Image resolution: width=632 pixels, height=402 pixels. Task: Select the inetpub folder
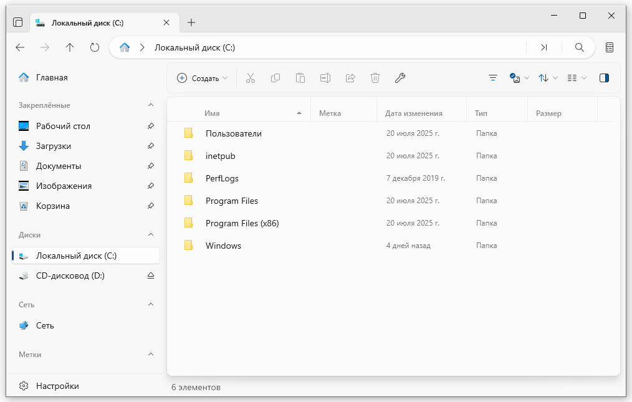point(390,156)
